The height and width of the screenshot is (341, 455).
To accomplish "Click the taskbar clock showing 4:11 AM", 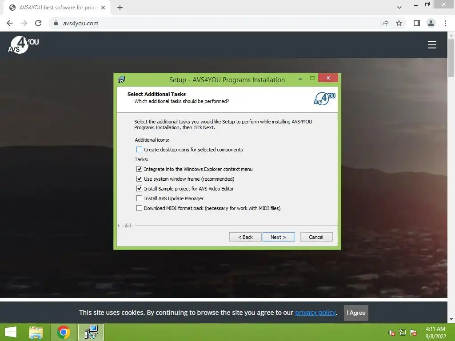I will click(x=435, y=333).
